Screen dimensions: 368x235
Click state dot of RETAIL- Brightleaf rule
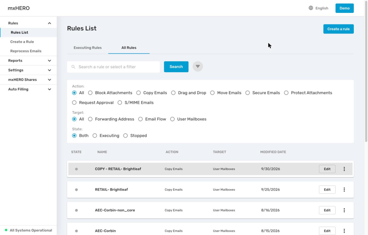[x=76, y=190]
